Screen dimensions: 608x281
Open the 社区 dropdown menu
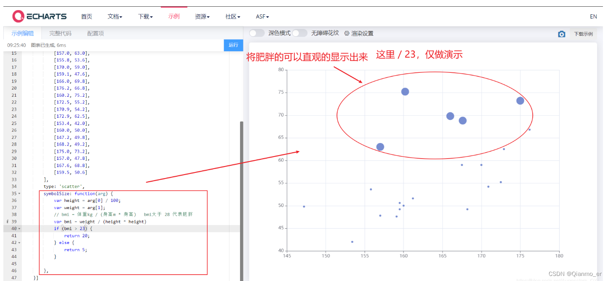pos(232,16)
